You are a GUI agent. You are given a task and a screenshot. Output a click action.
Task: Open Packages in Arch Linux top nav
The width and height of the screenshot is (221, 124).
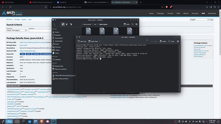click(x=161, y=13)
